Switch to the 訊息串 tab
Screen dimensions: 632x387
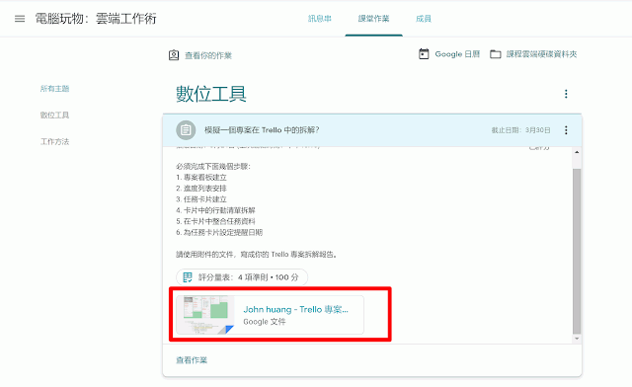[x=320, y=19]
